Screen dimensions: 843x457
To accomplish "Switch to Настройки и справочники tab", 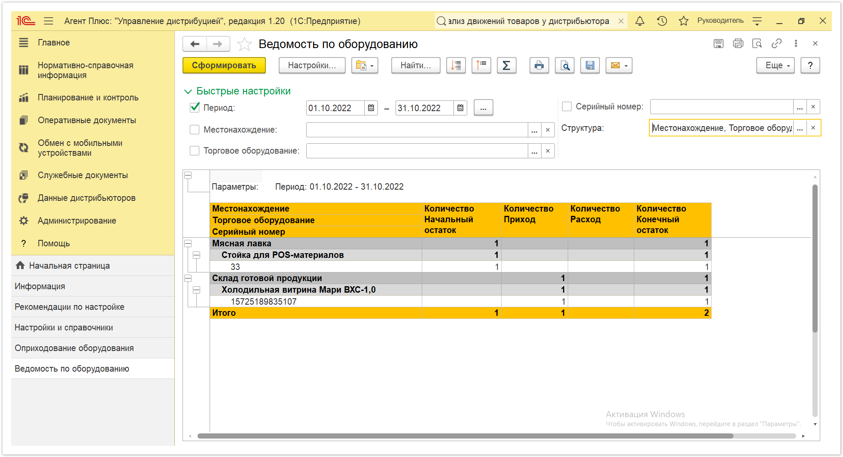I will tap(93, 327).
